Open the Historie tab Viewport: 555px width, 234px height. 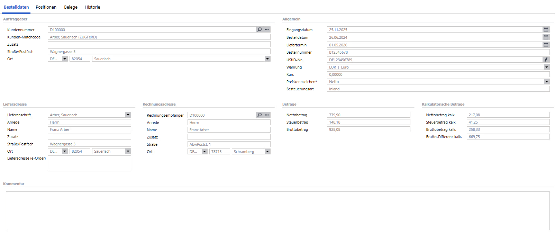point(92,7)
